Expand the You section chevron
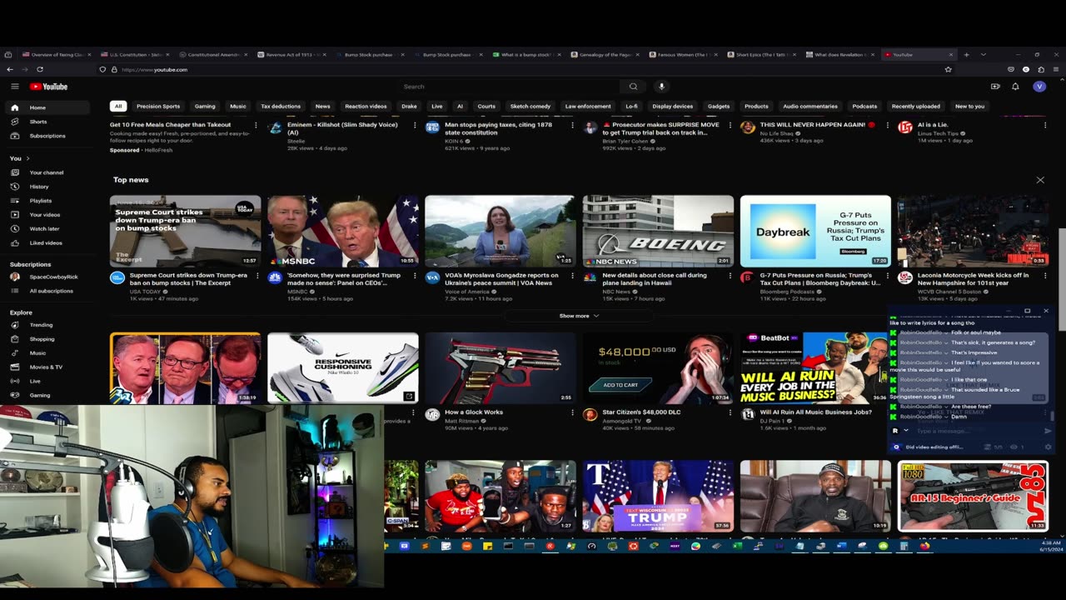1066x600 pixels. 27,158
